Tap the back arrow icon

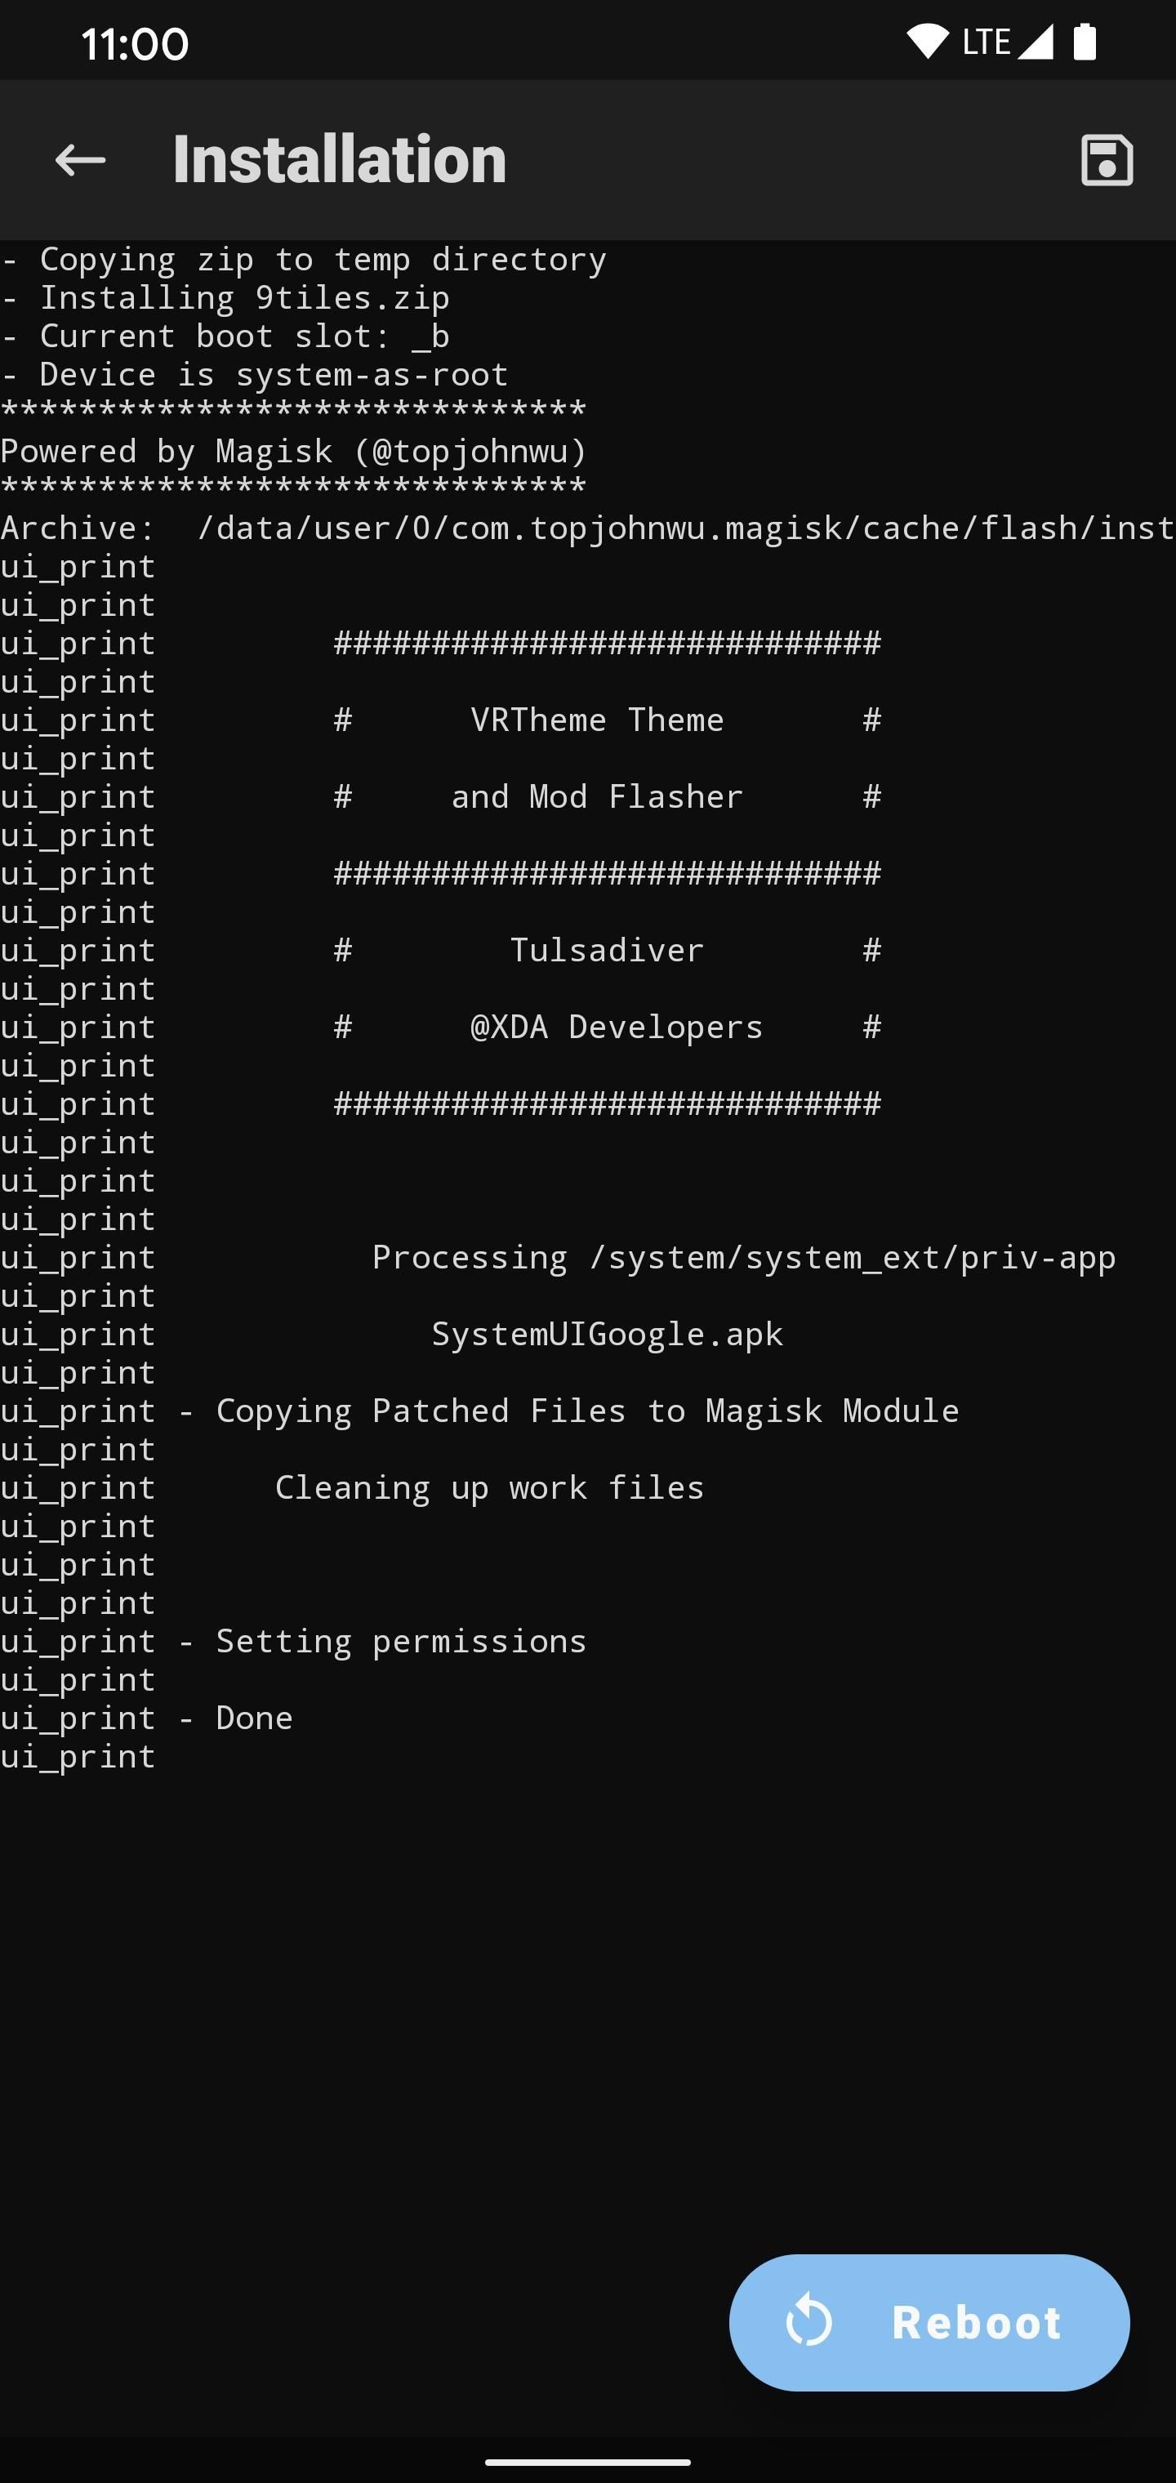point(80,160)
